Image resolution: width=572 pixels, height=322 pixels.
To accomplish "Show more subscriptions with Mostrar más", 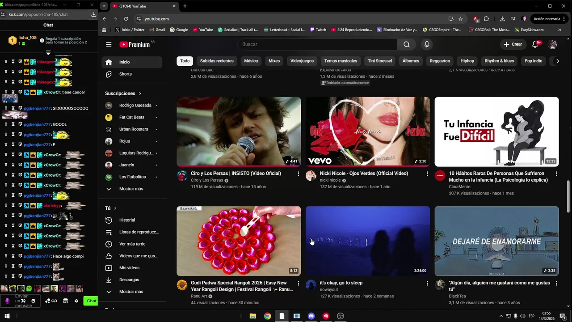I will coord(131,189).
